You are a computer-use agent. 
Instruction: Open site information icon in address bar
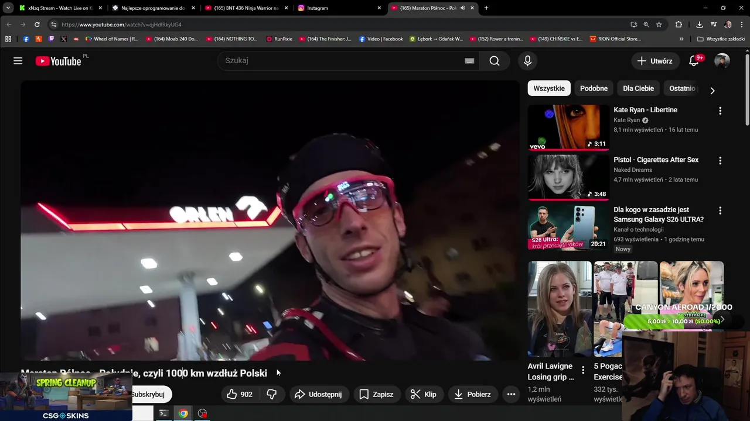(x=53, y=25)
